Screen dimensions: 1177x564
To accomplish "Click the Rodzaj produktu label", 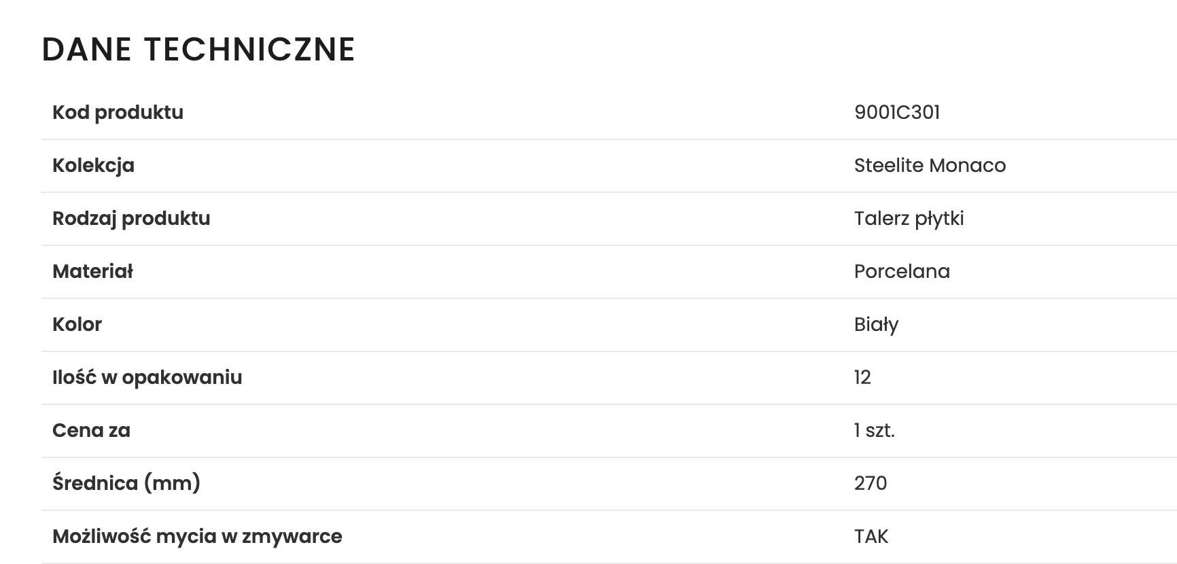I will 131,218.
